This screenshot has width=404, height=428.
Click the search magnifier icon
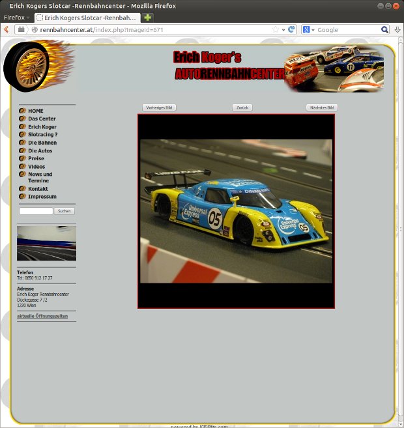click(x=384, y=29)
